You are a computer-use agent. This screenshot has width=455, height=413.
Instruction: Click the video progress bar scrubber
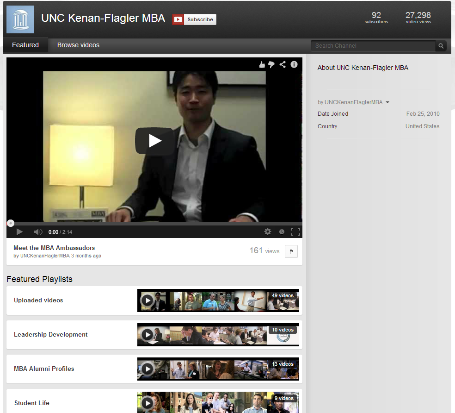pyautogui.click(x=11, y=223)
